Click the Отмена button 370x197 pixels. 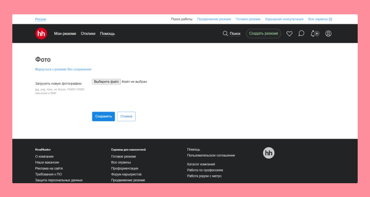(x=126, y=116)
